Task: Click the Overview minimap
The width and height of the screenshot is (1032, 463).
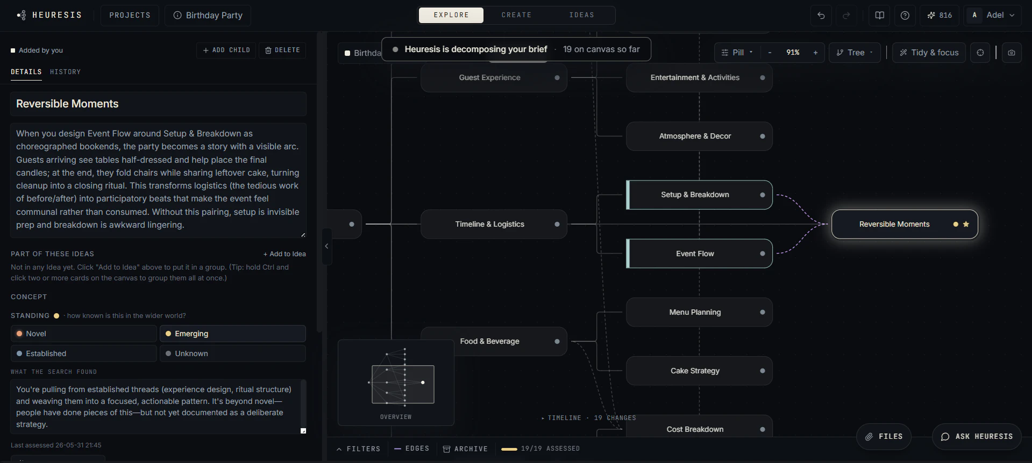Action: (396, 383)
